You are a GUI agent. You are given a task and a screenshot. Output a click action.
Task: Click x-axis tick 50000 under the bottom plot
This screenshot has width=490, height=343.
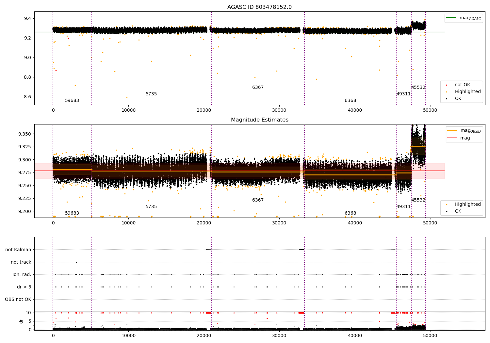430,336
